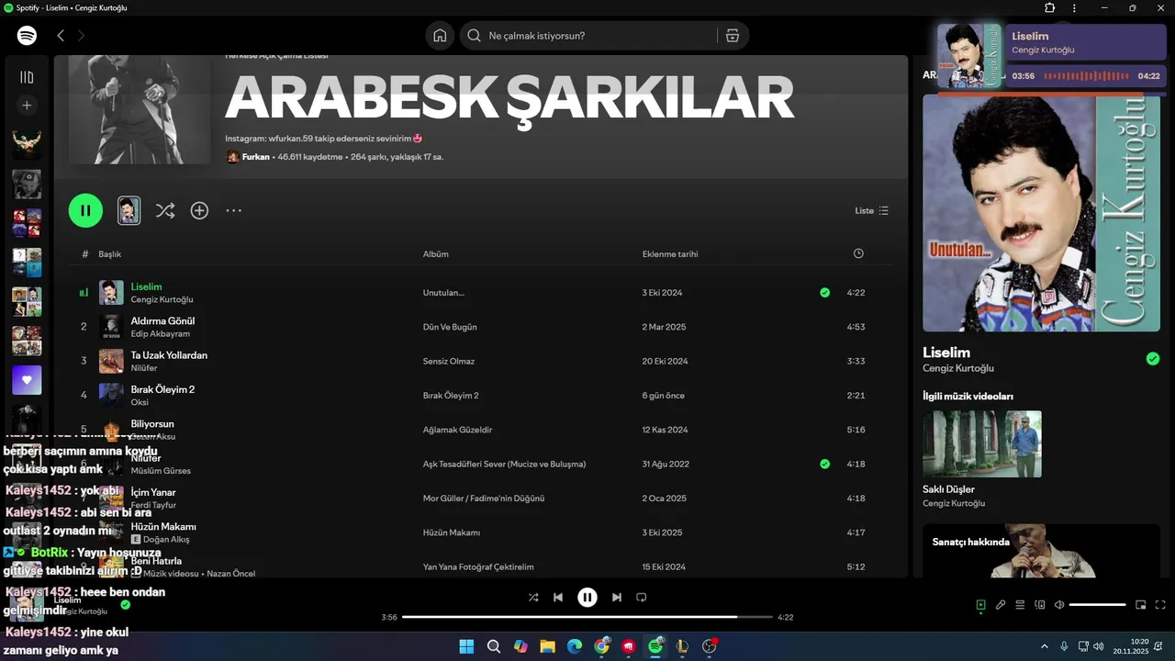The height and width of the screenshot is (661, 1175).
Task: Open the mini player icon
Action: (1141, 605)
